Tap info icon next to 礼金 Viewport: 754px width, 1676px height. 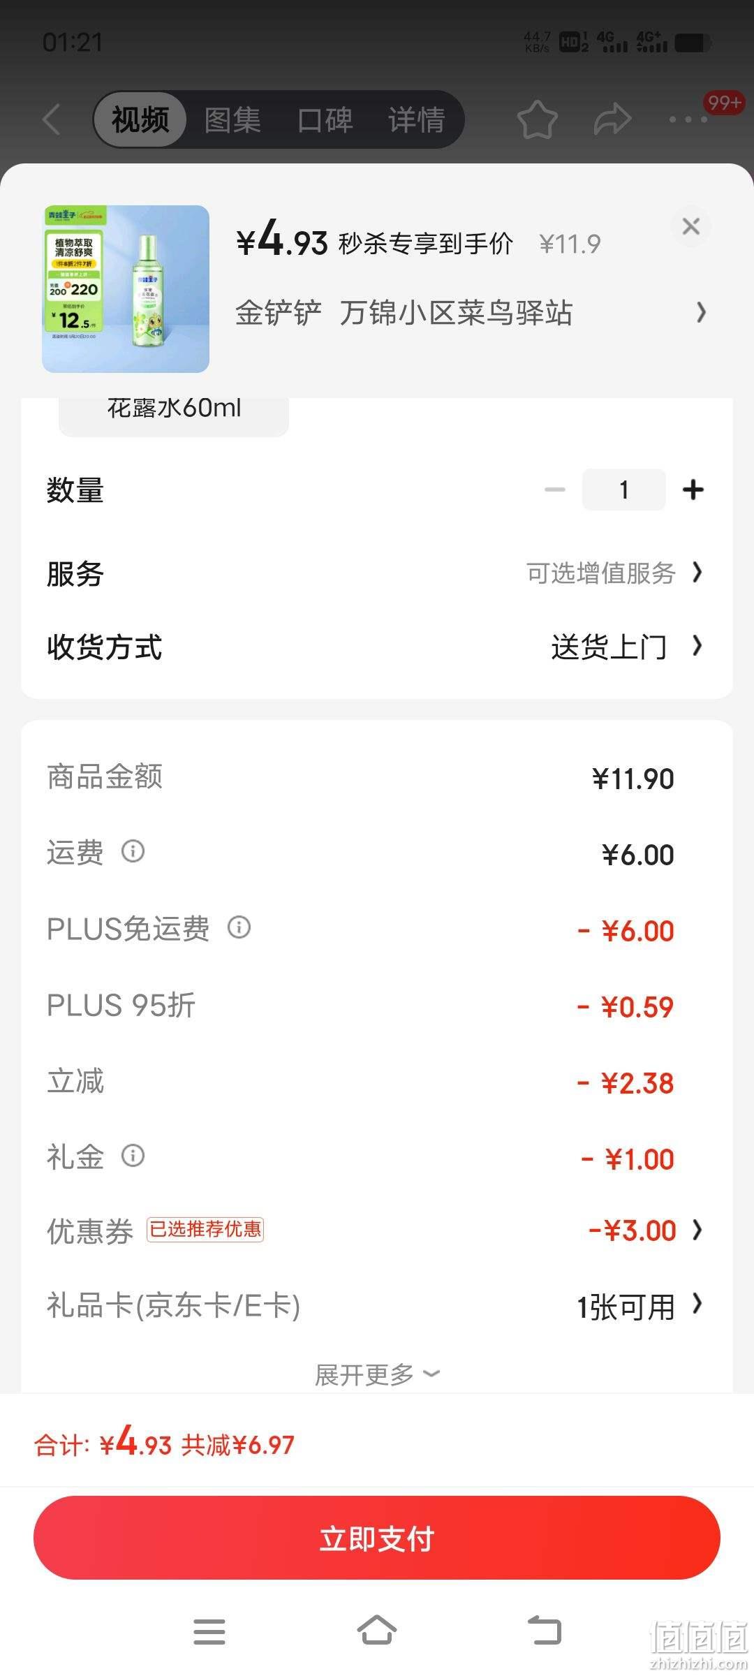click(133, 1156)
